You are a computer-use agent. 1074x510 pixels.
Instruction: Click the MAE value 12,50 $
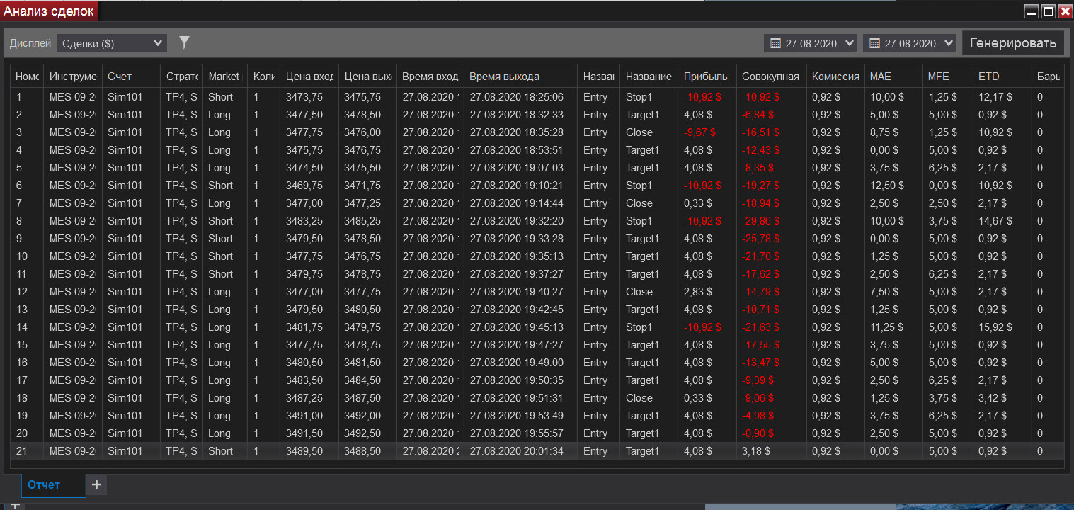pyautogui.click(x=887, y=186)
